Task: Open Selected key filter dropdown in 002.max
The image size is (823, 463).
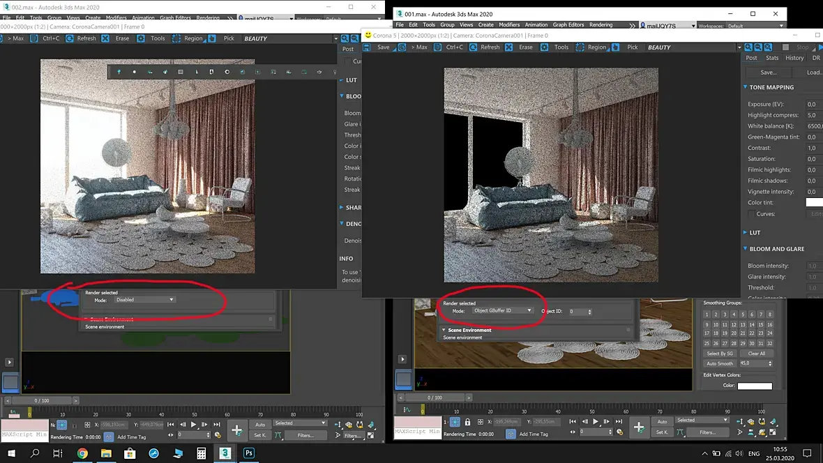Action: [x=300, y=423]
